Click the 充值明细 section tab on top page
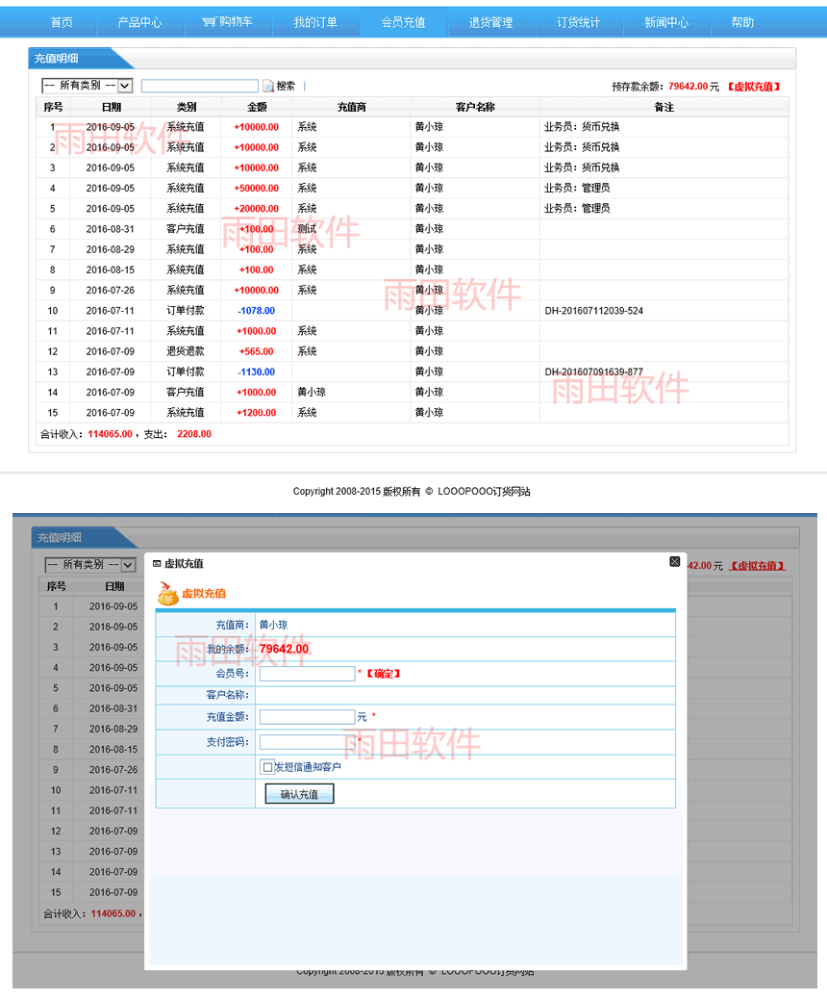The width and height of the screenshot is (827, 1001). point(56,59)
